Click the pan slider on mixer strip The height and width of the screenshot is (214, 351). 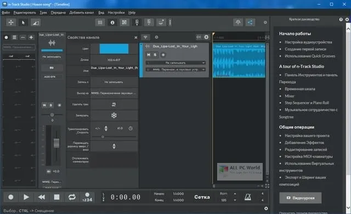(52, 115)
